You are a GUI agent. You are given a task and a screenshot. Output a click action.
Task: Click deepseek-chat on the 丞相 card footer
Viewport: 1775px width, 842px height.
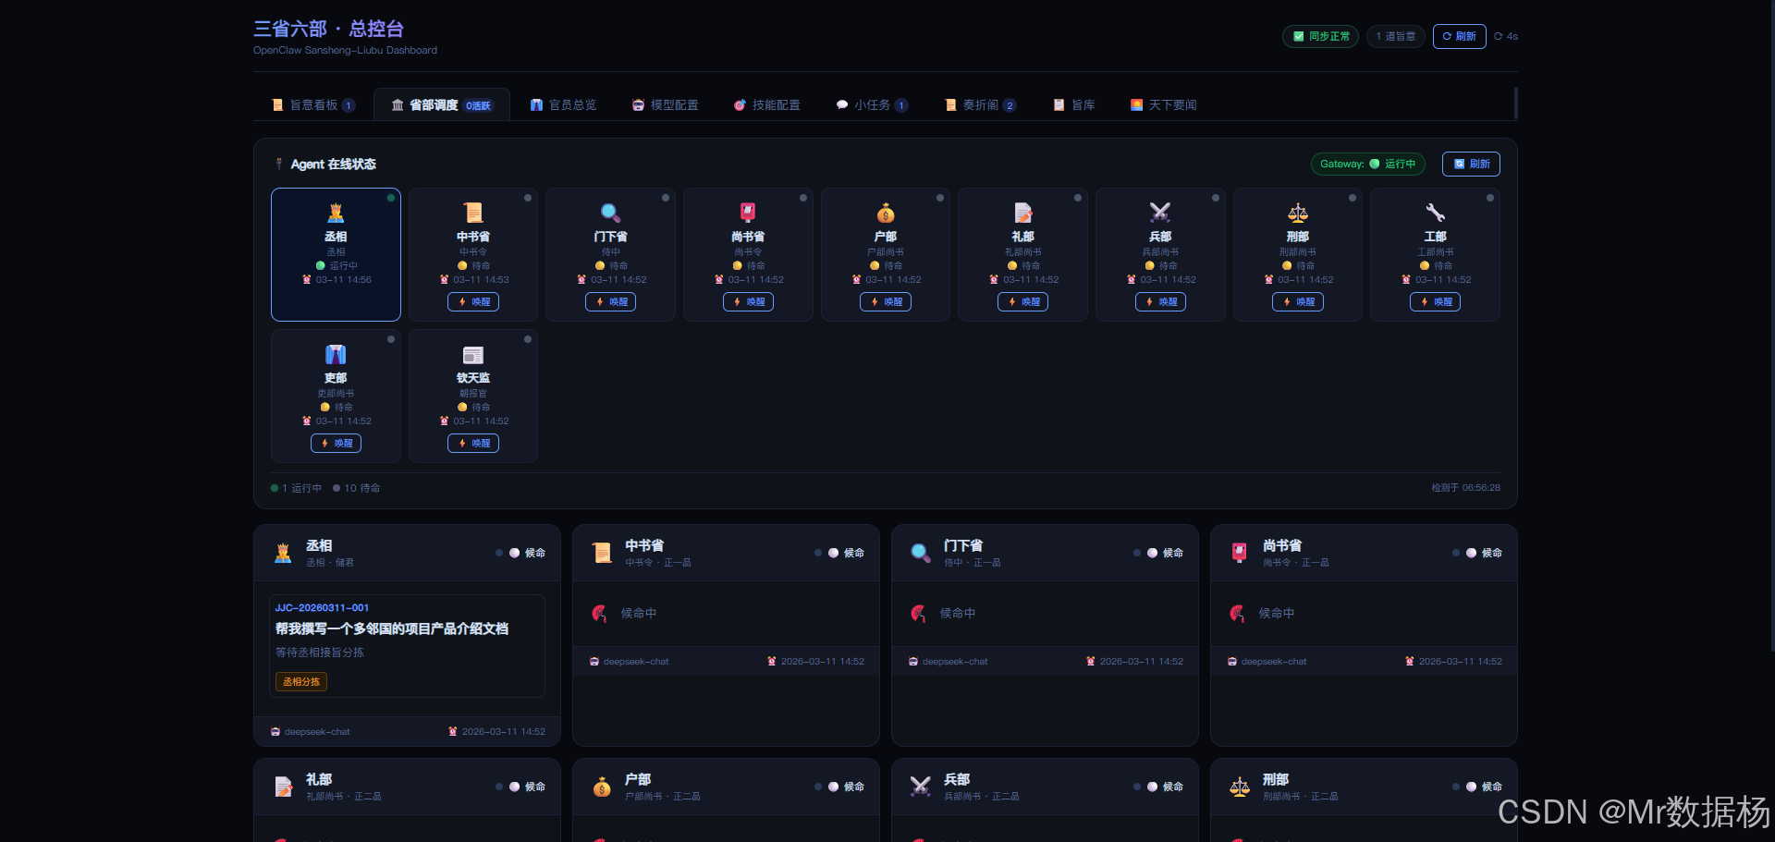coord(311,731)
